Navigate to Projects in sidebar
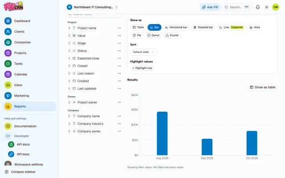 point(29,53)
